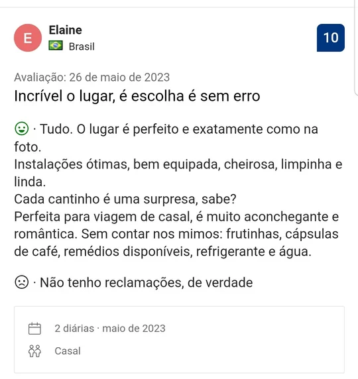Viewport: 358px width, 379px height.
Task: Click the stay details box
Action: 179,340
